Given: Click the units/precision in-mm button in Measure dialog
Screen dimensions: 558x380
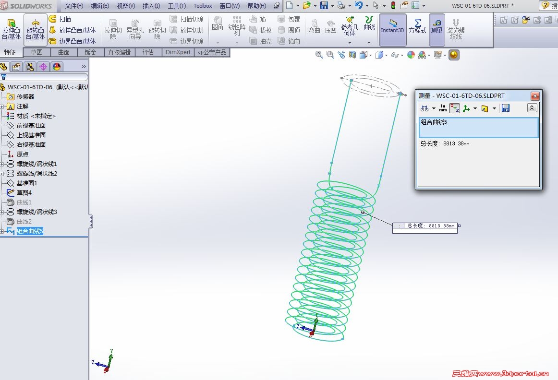Looking at the screenshot, I should (x=443, y=108).
